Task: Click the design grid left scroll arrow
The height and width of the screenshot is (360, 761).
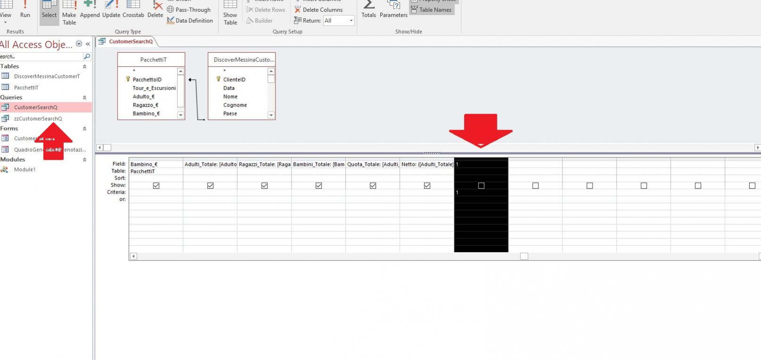Action: [134, 256]
